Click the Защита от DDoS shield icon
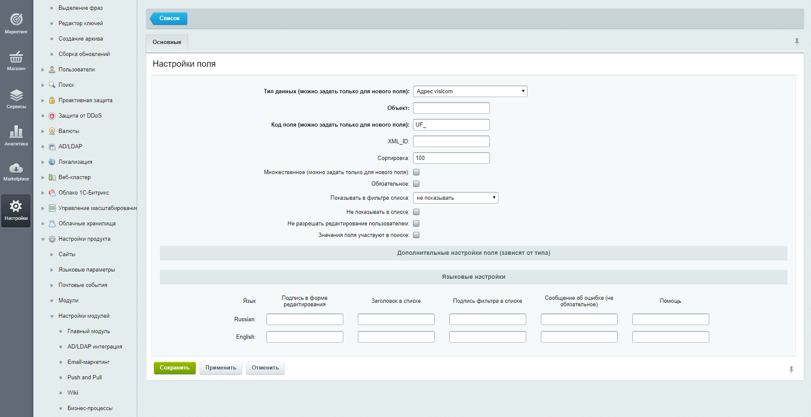Image resolution: width=811 pixels, height=417 pixels. tap(52, 116)
